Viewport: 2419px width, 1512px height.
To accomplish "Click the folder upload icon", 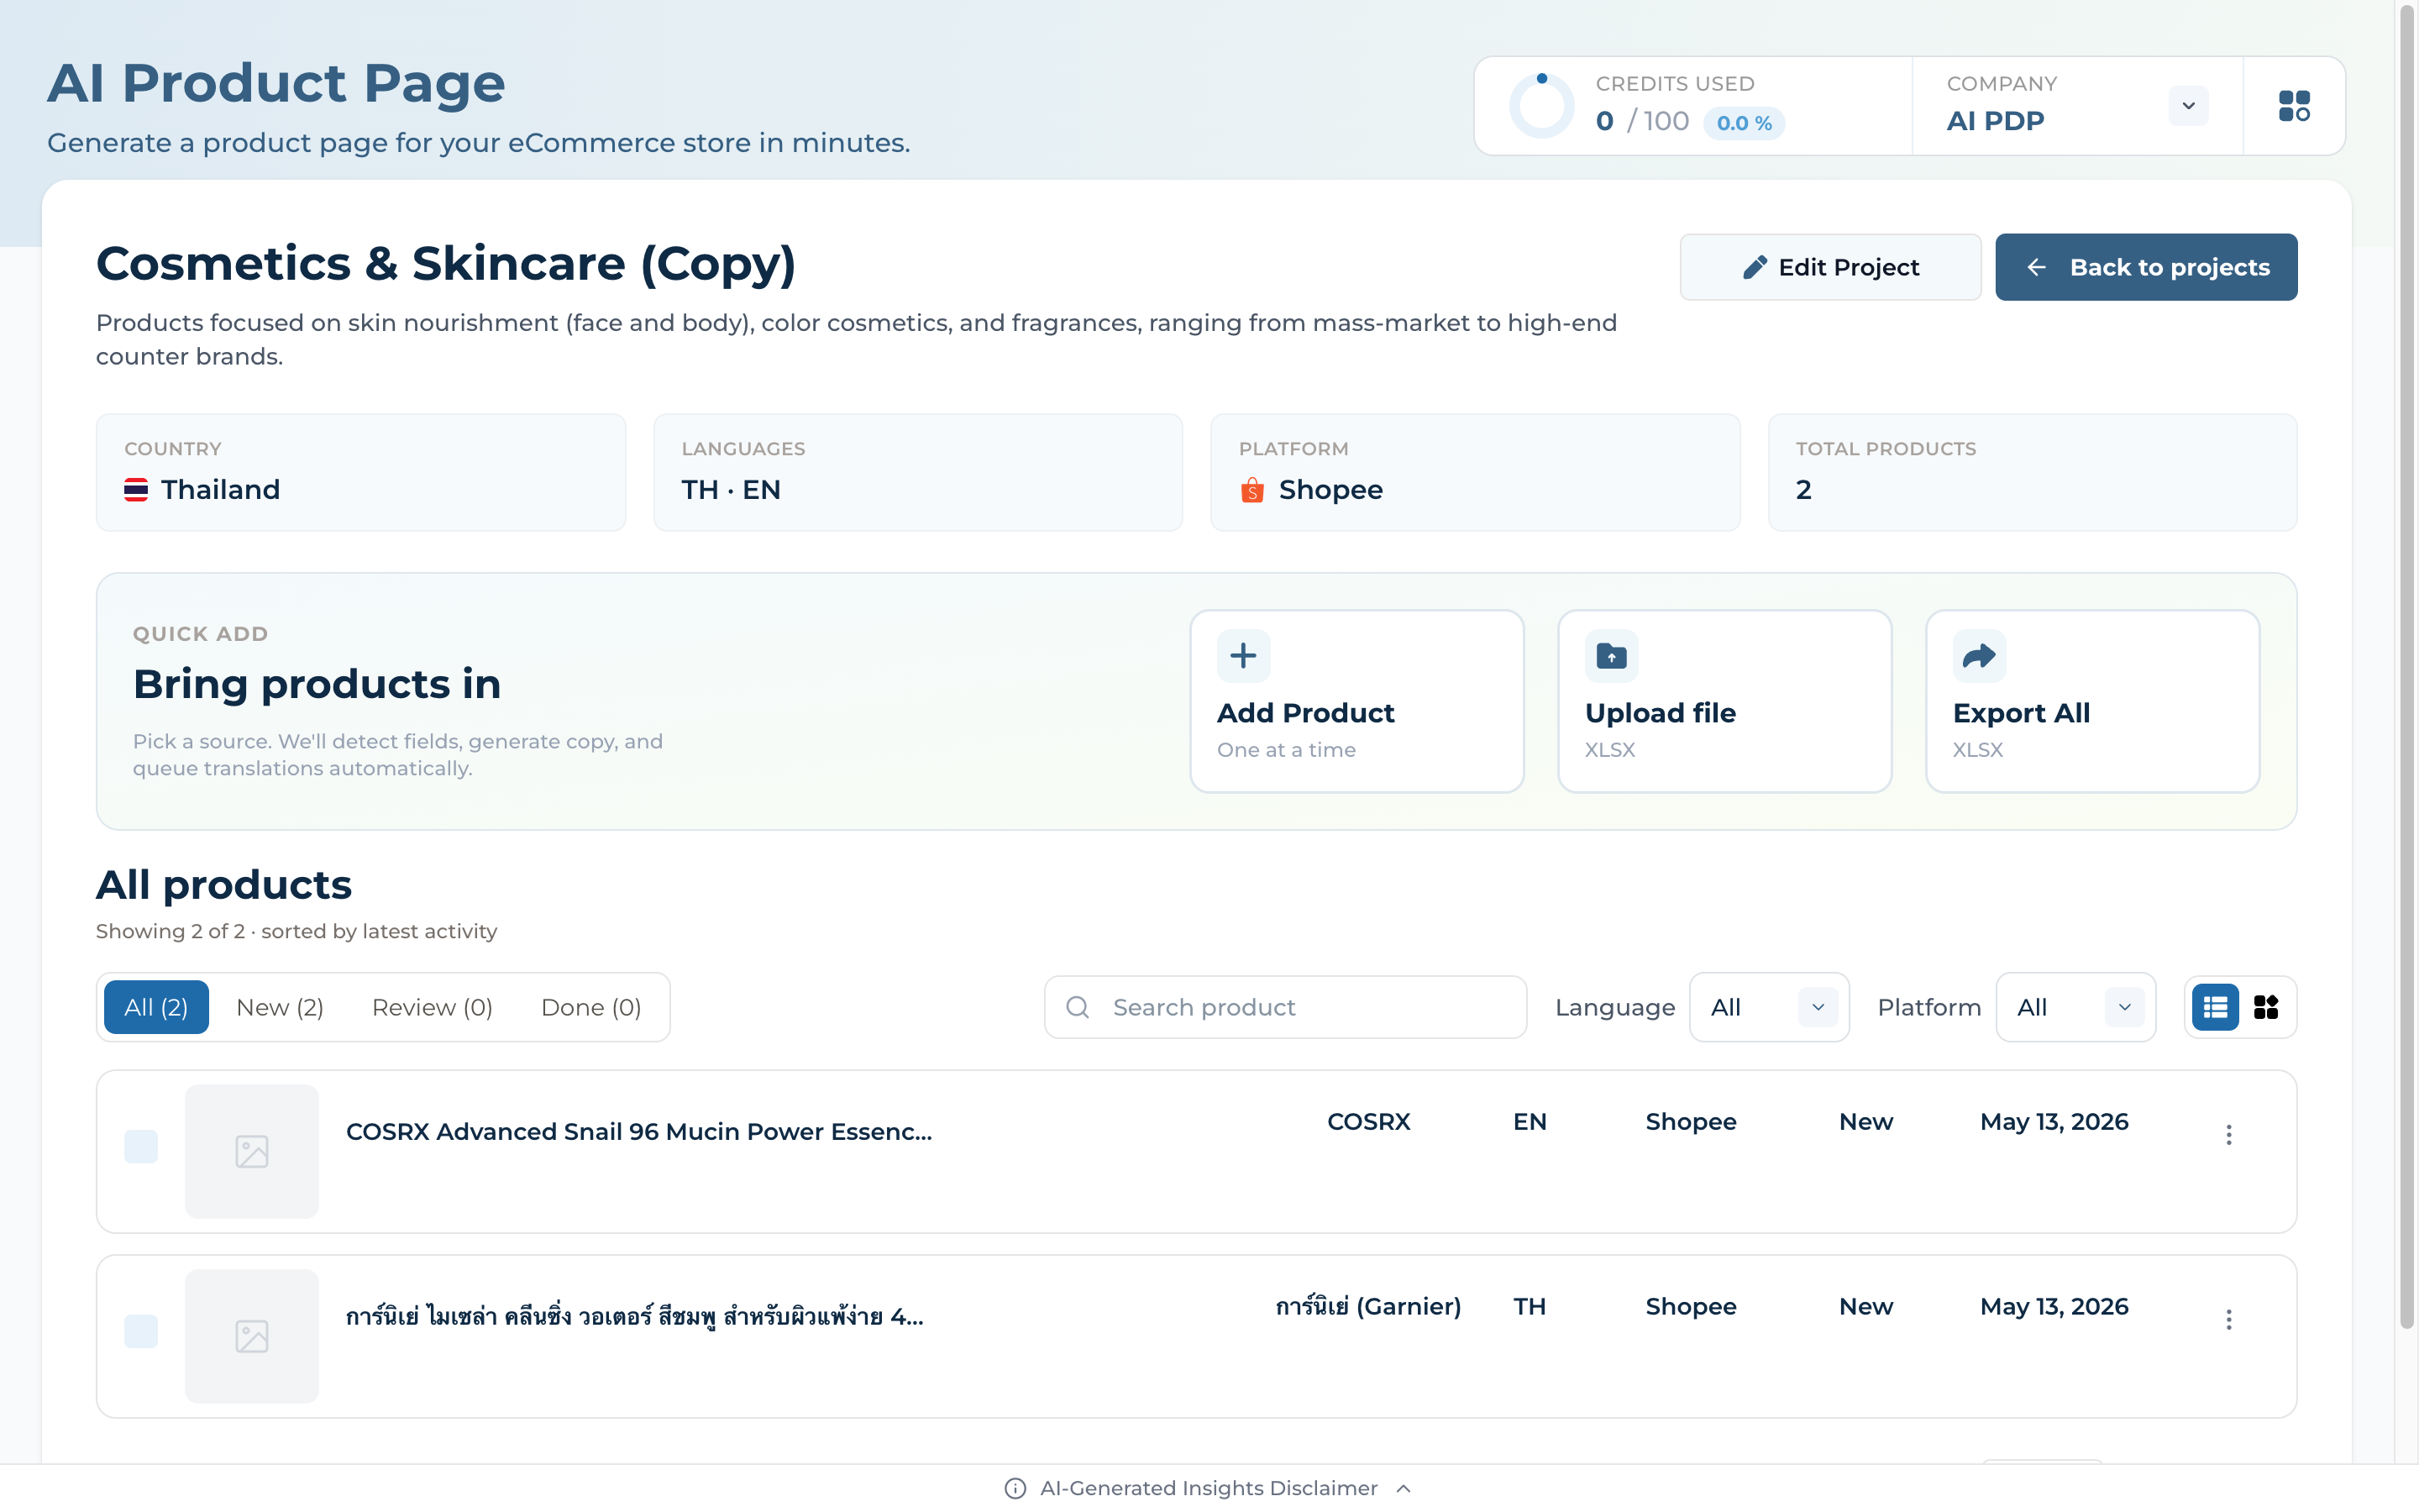I will click(x=1611, y=656).
